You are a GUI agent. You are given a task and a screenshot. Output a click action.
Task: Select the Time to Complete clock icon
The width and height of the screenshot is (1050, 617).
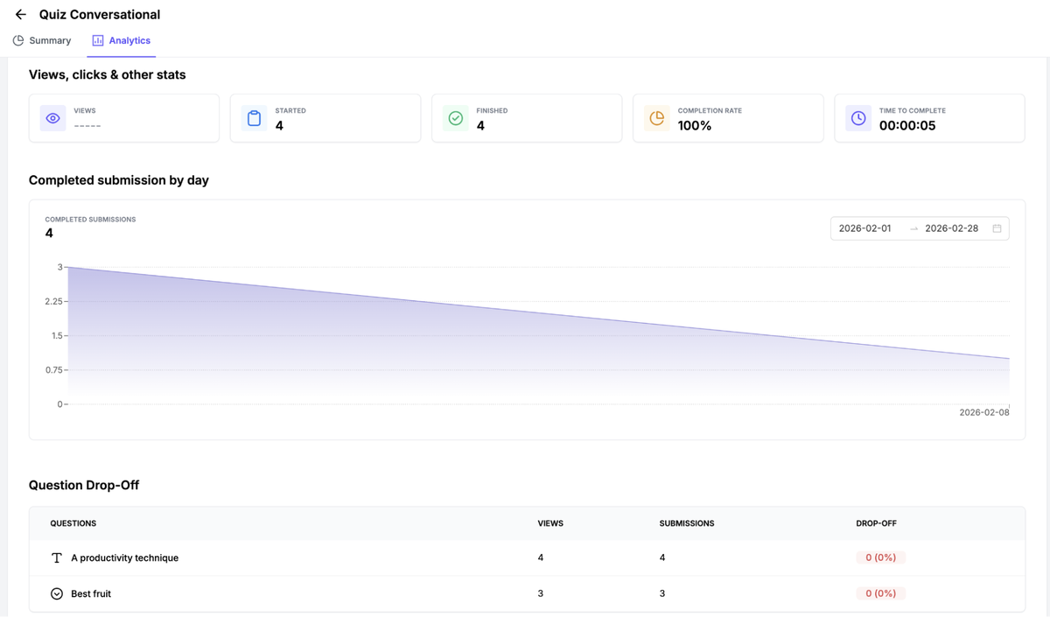click(x=857, y=117)
